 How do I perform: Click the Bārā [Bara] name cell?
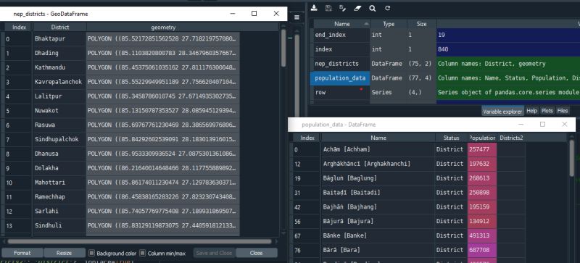coord(378,250)
